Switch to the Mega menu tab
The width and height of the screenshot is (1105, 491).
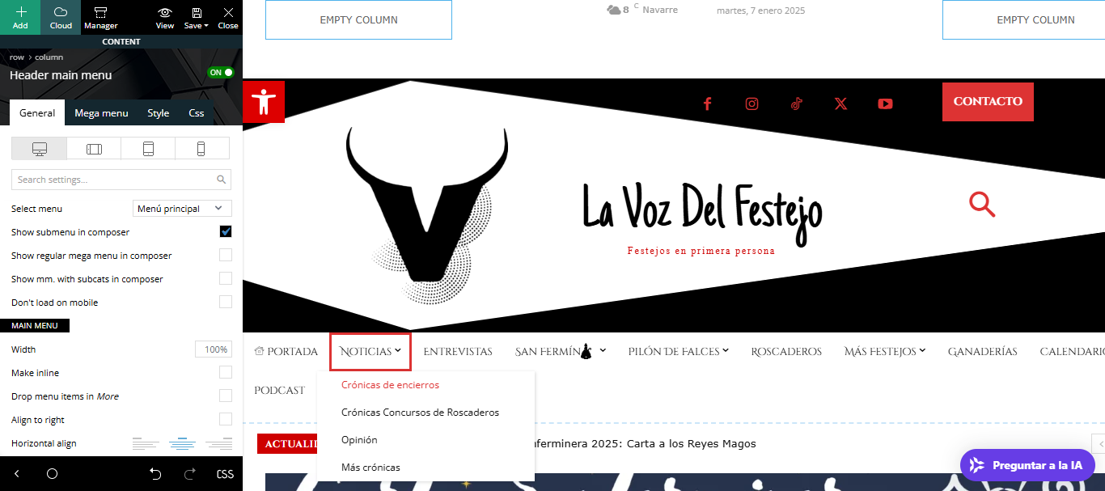point(101,113)
